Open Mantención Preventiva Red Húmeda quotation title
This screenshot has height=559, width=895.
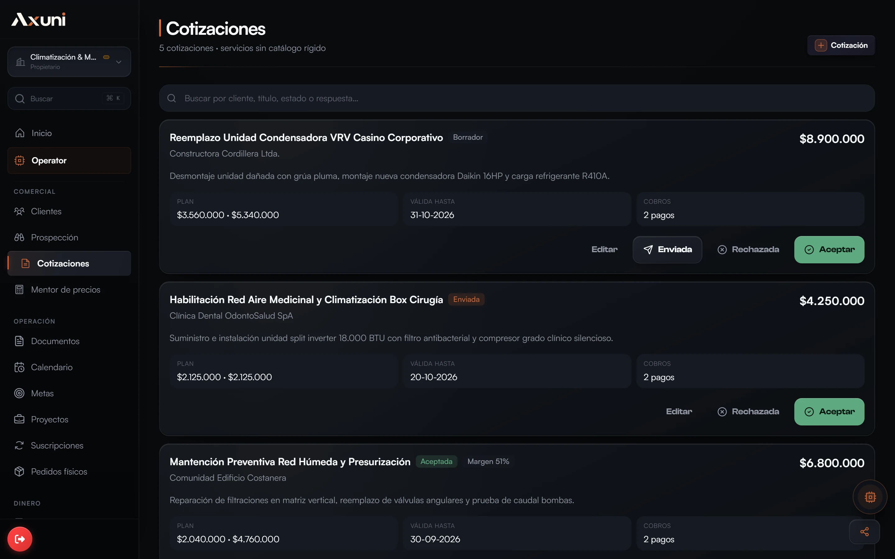pyautogui.click(x=290, y=462)
